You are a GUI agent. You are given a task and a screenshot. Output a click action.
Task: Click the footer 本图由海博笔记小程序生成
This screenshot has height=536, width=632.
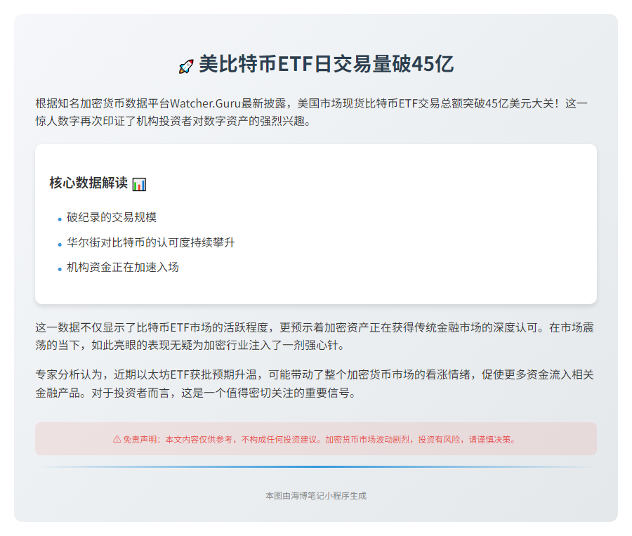coord(316,496)
